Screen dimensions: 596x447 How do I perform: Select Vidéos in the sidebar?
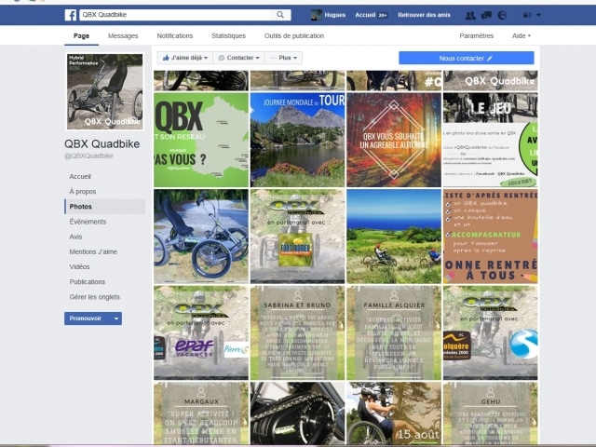click(x=79, y=267)
